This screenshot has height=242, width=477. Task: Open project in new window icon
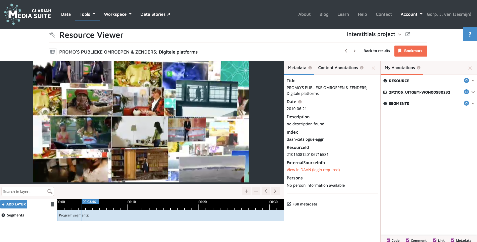(x=407, y=34)
